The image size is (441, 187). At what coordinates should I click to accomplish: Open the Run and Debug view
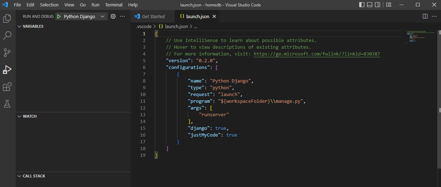click(x=7, y=70)
